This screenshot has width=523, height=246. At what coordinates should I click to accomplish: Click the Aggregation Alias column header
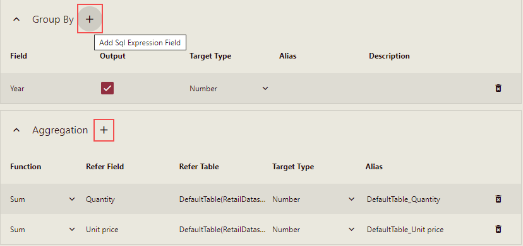pyautogui.click(x=374, y=167)
